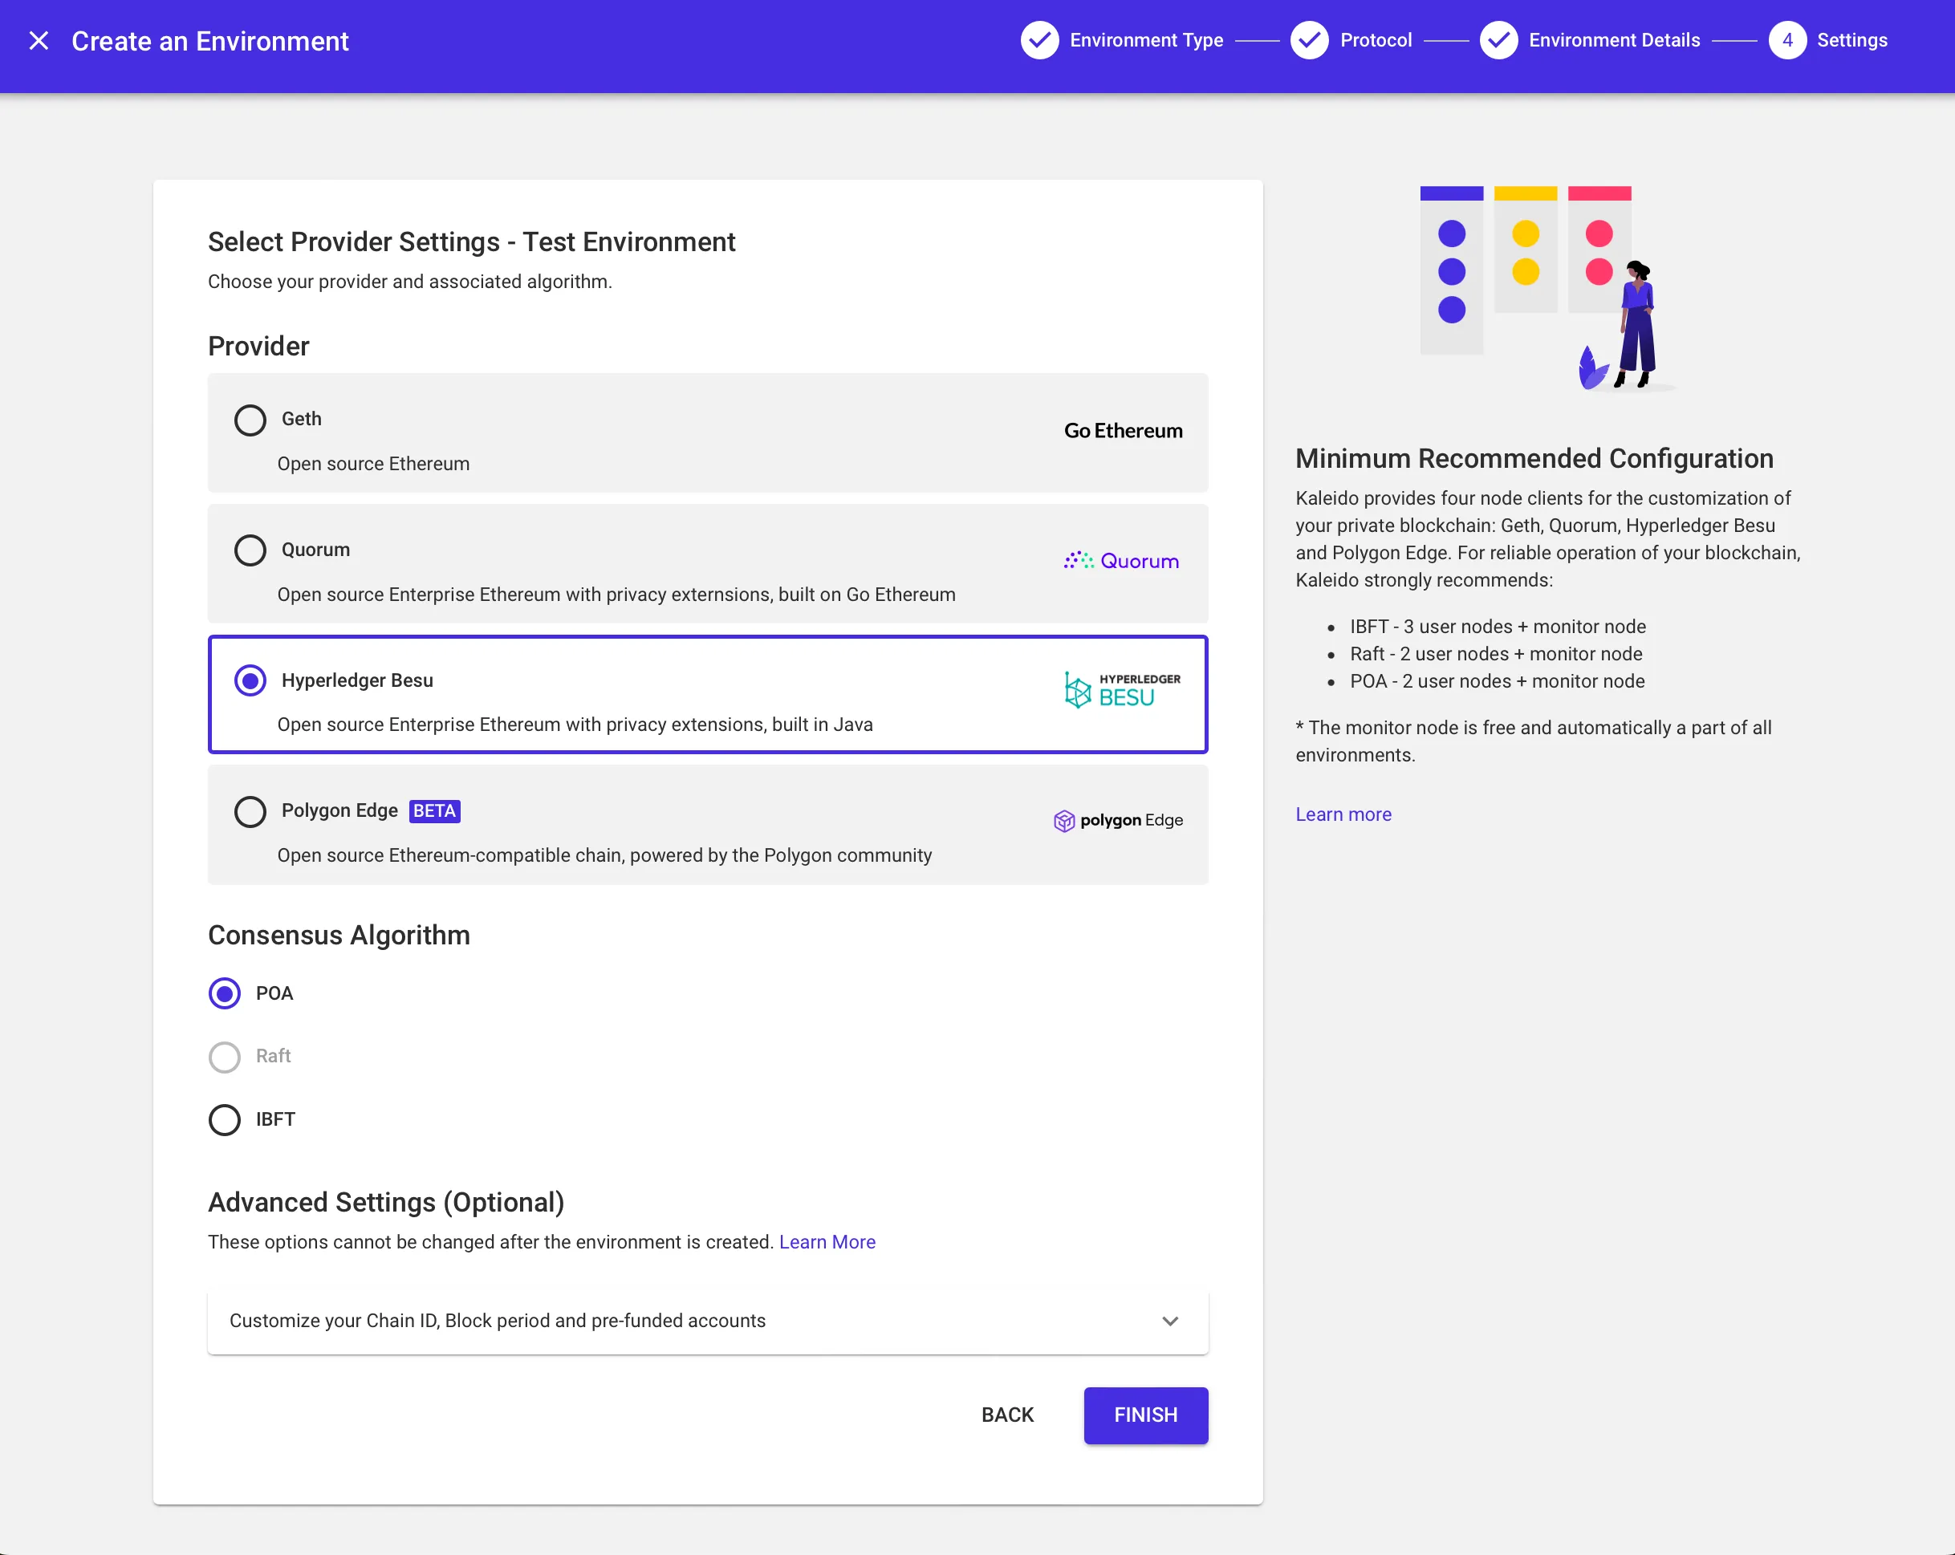Click the advanced settings chevron arrow

click(1170, 1321)
